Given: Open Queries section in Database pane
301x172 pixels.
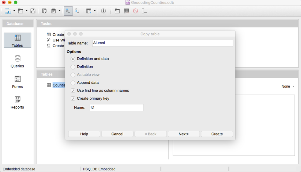Looking at the screenshot, I should coord(17,61).
